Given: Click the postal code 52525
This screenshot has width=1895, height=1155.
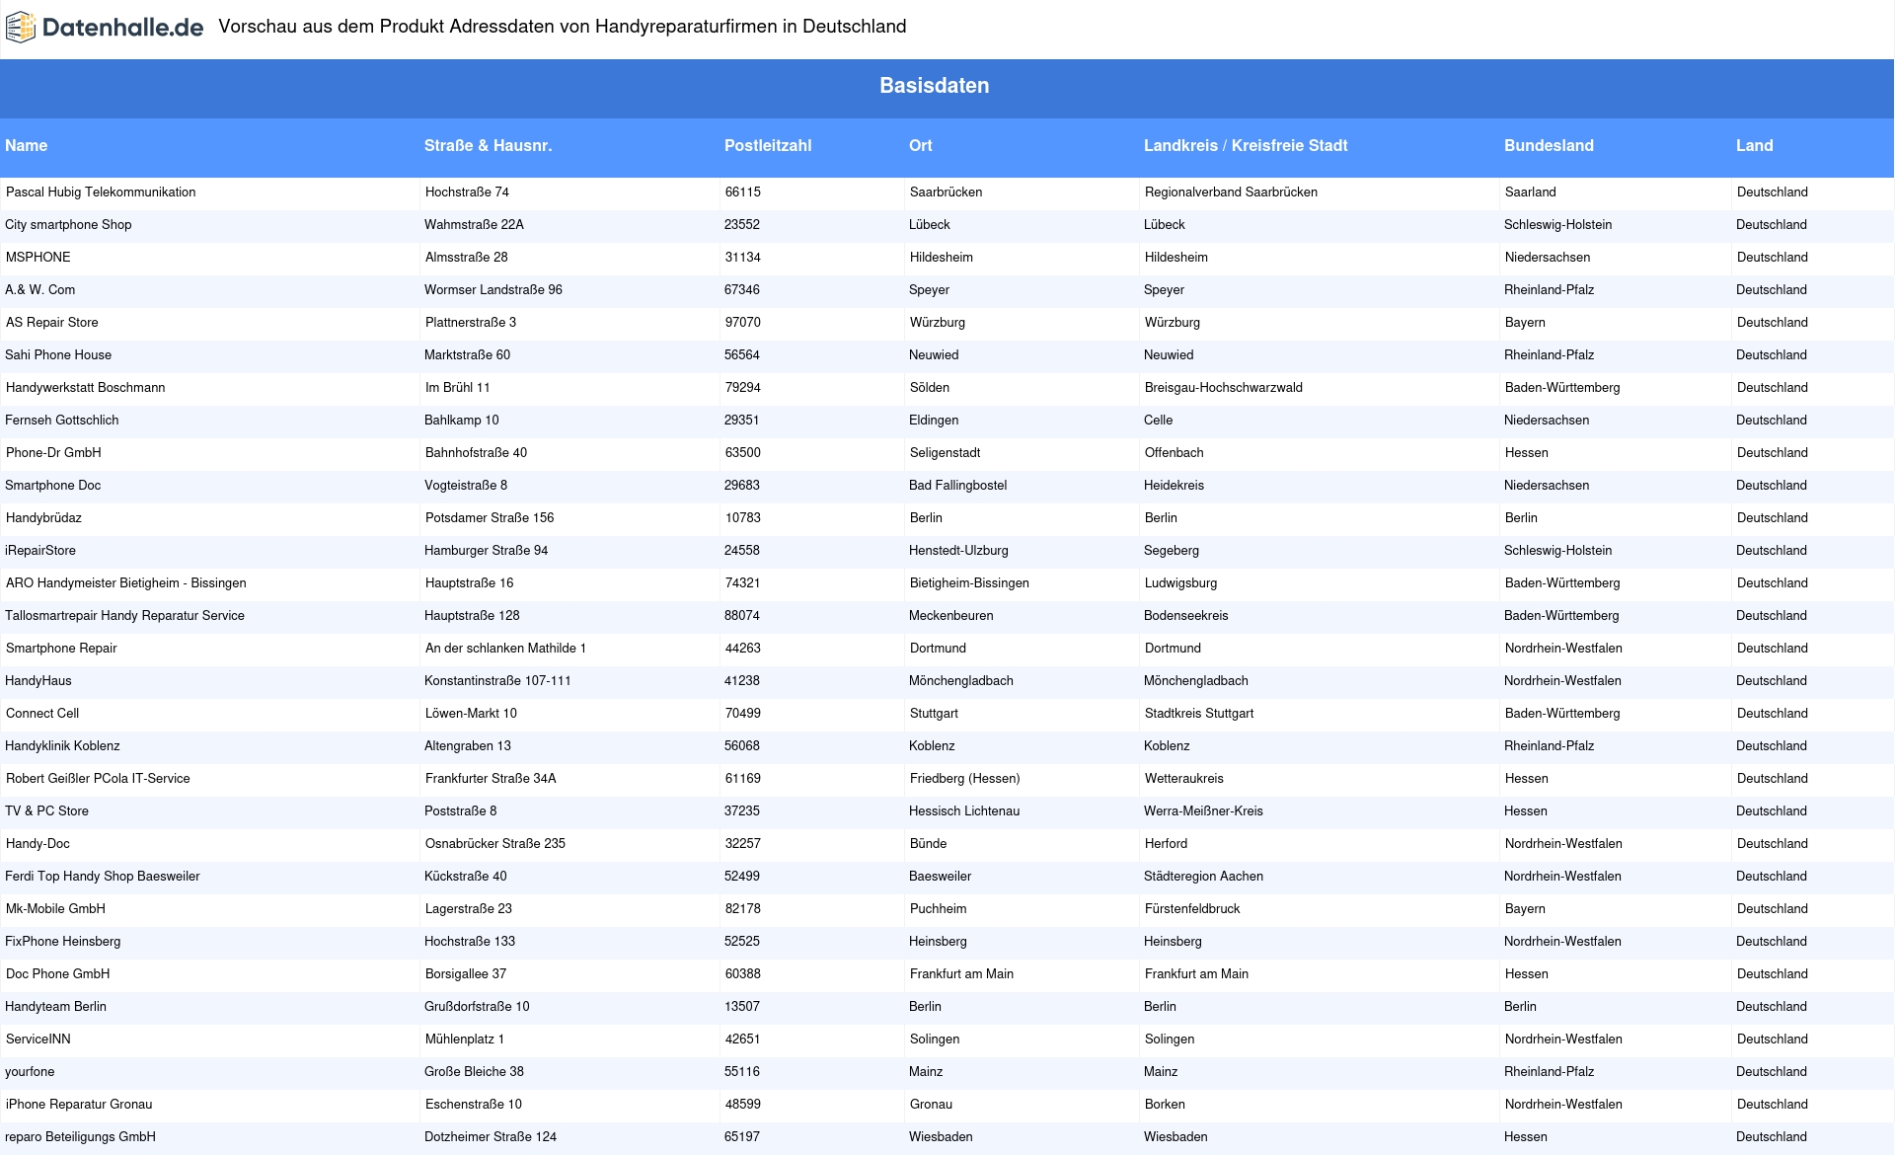Looking at the screenshot, I should click(742, 942).
